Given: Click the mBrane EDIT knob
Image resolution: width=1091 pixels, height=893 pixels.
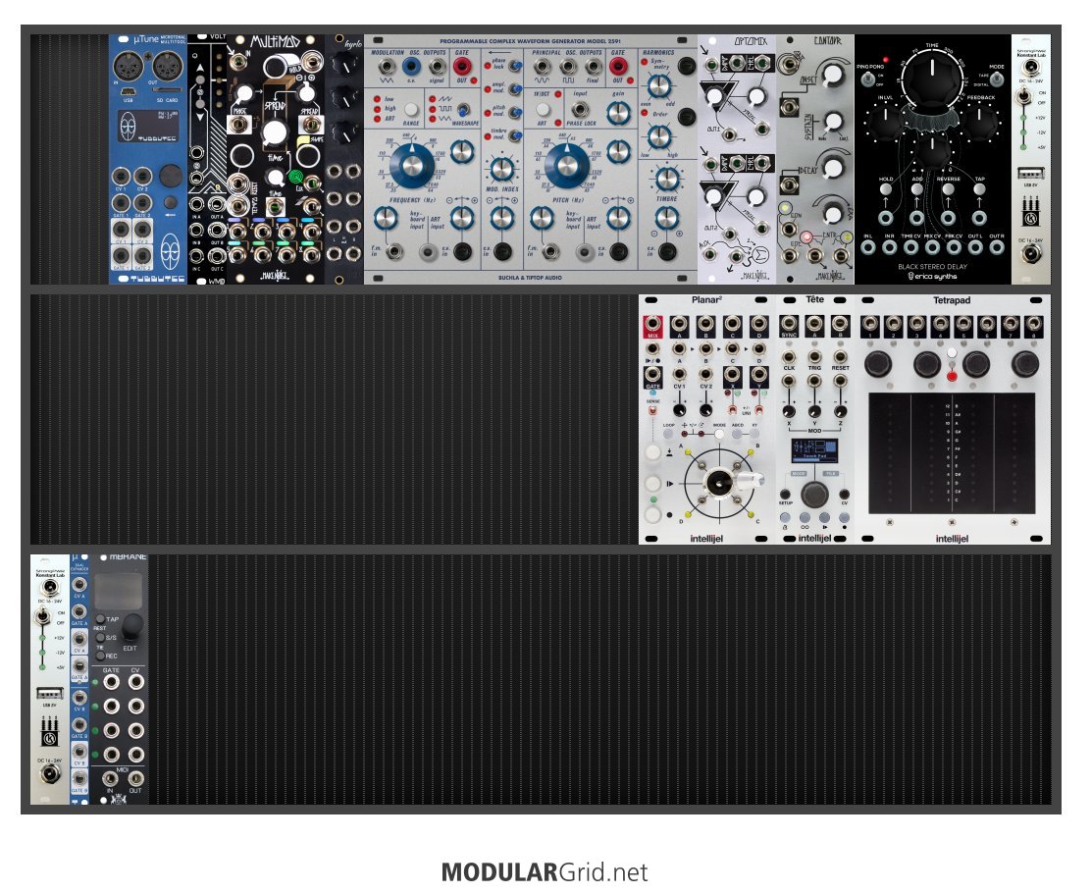Looking at the screenshot, I should (x=132, y=626).
